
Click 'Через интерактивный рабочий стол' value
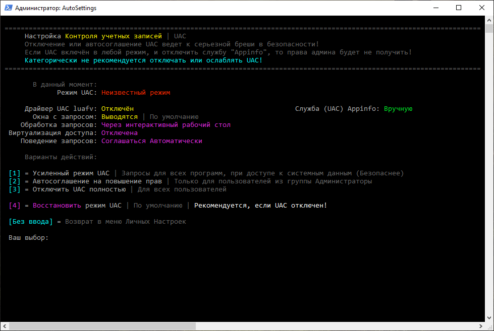click(166, 125)
